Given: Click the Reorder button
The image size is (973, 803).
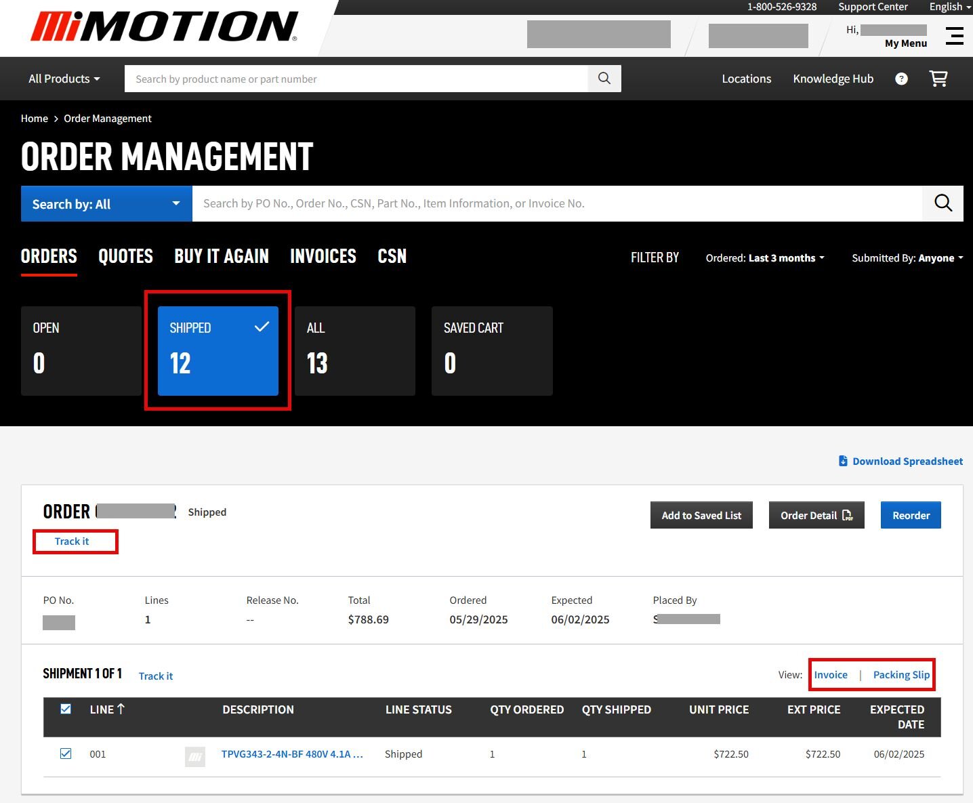Looking at the screenshot, I should coord(911,516).
